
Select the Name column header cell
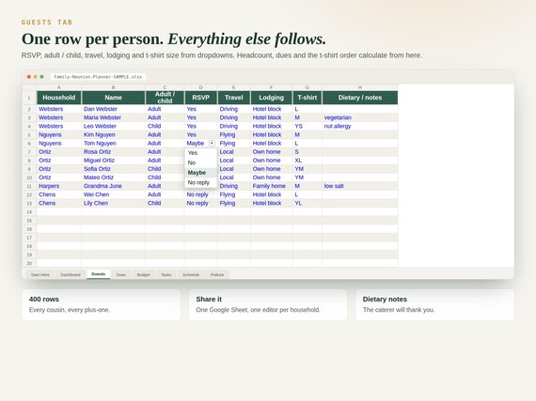[114, 98]
